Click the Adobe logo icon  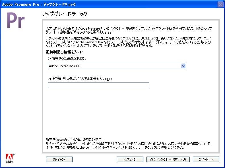(10, 158)
